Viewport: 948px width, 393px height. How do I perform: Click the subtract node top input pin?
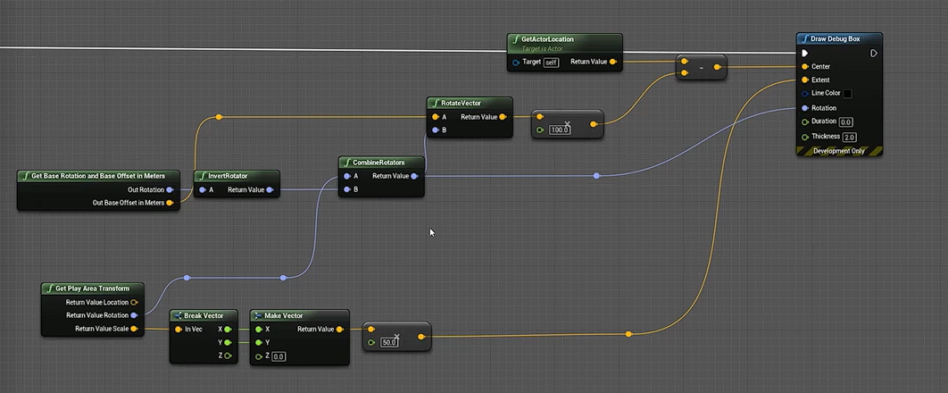(x=684, y=62)
